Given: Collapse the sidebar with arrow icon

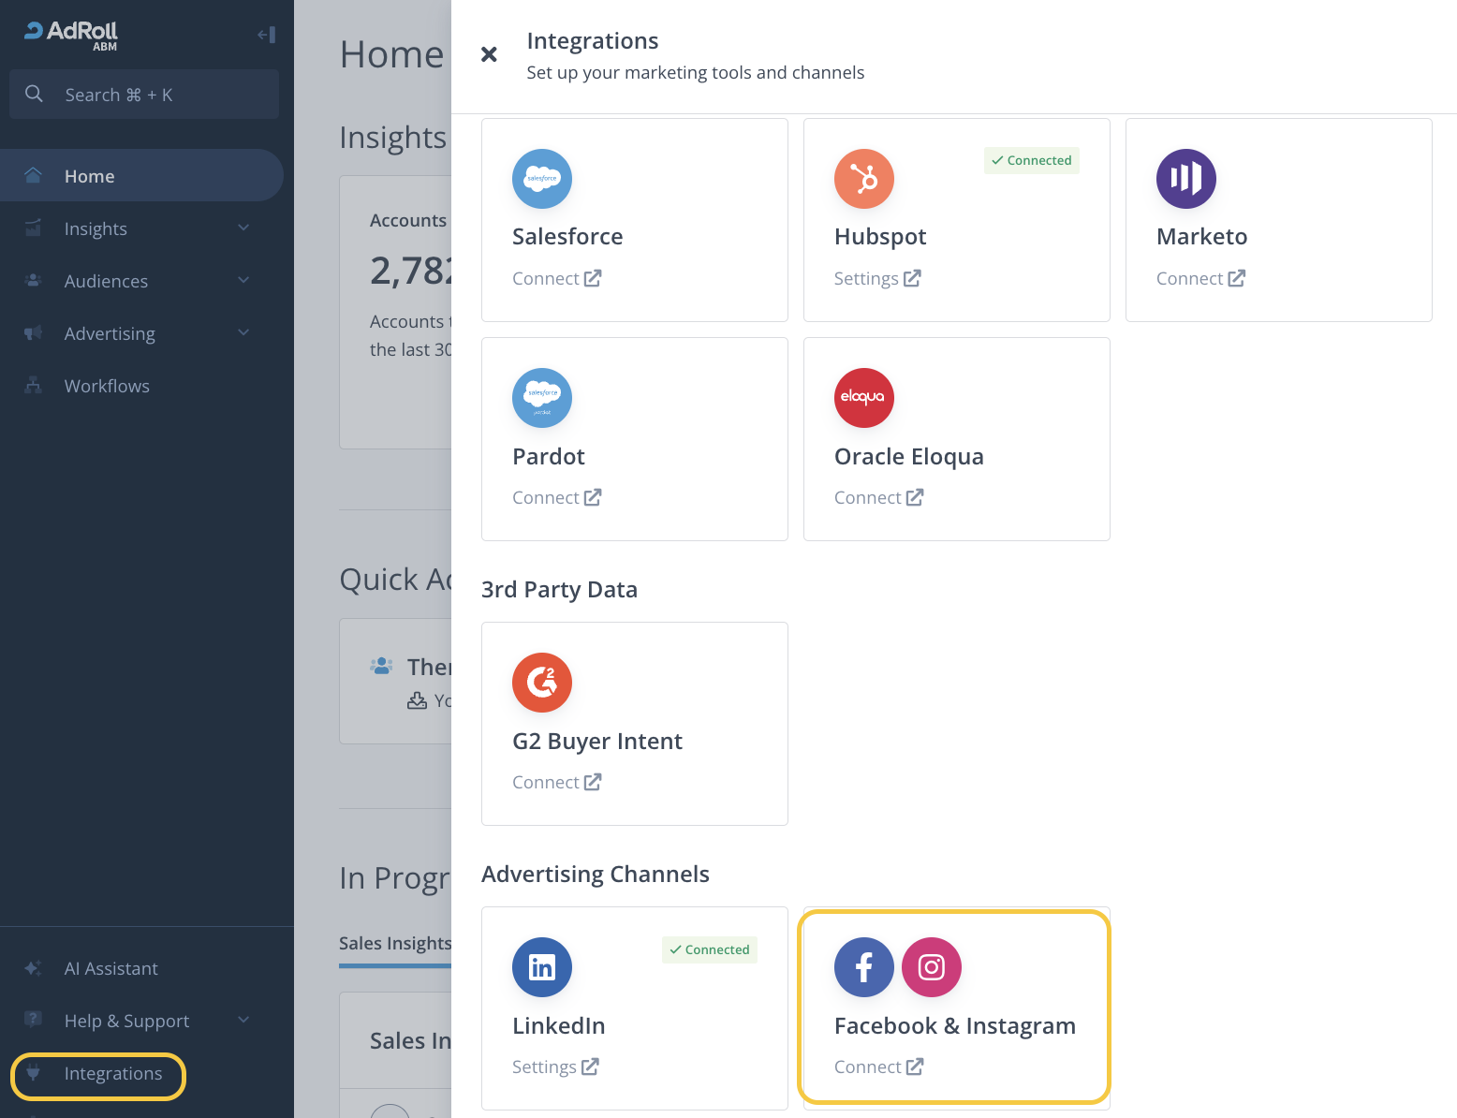Looking at the screenshot, I should click(266, 35).
